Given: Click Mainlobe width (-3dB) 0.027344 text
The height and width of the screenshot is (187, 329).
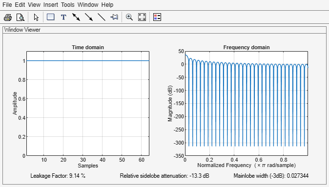Looking at the screenshot, I should [x=271, y=176].
